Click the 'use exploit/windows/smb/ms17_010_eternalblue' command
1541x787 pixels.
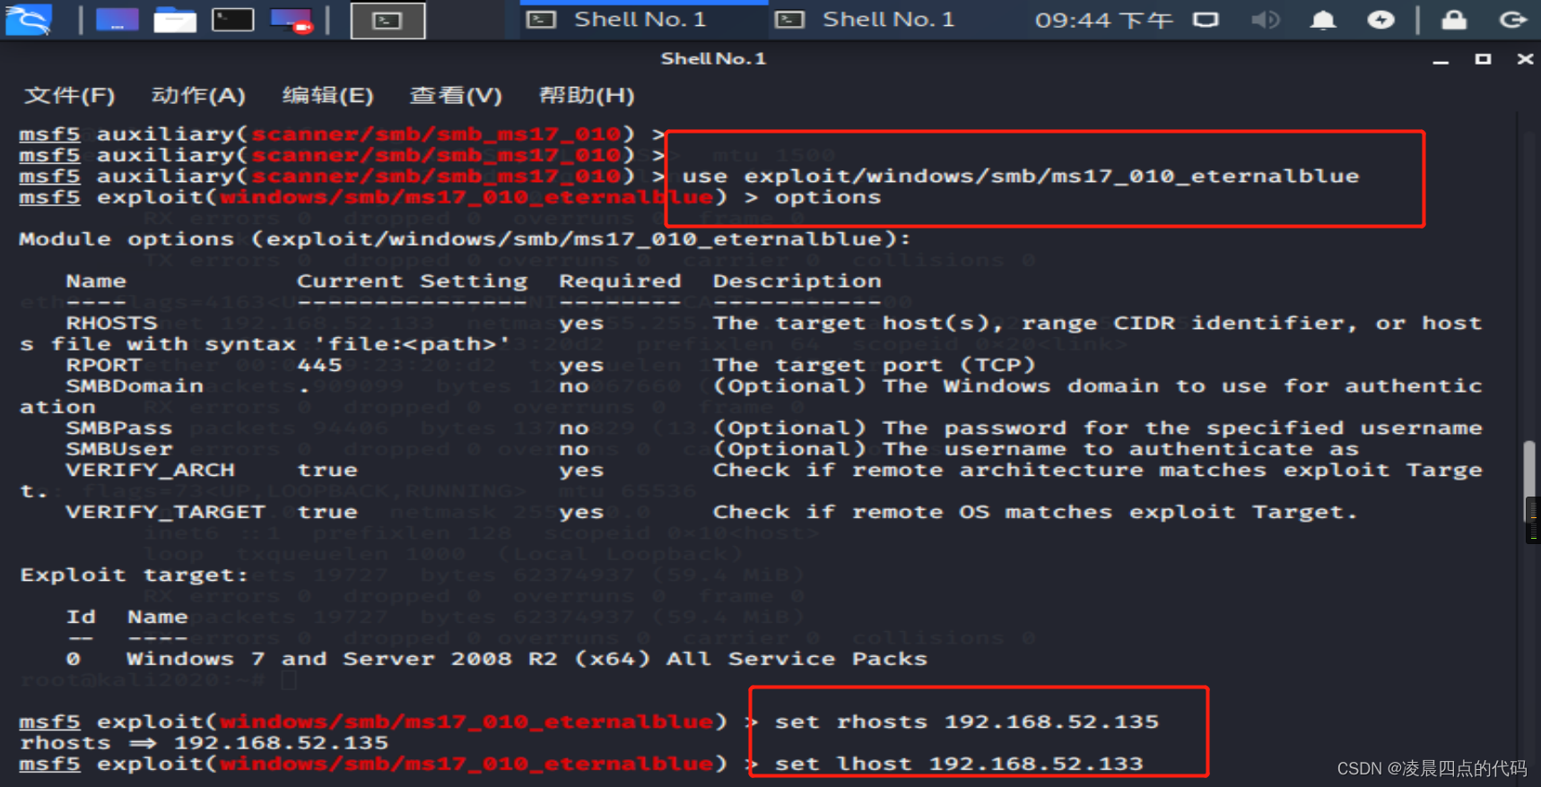coord(1021,177)
